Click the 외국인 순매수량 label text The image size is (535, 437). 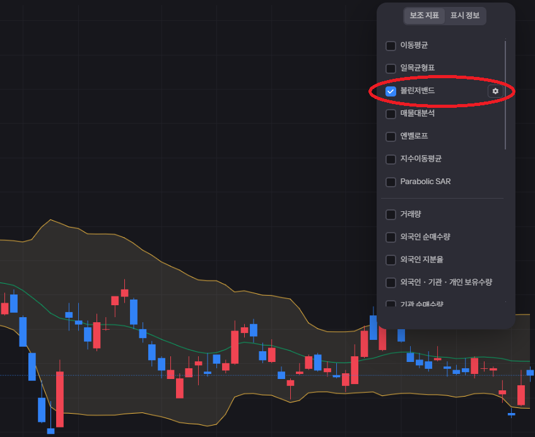(x=425, y=236)
